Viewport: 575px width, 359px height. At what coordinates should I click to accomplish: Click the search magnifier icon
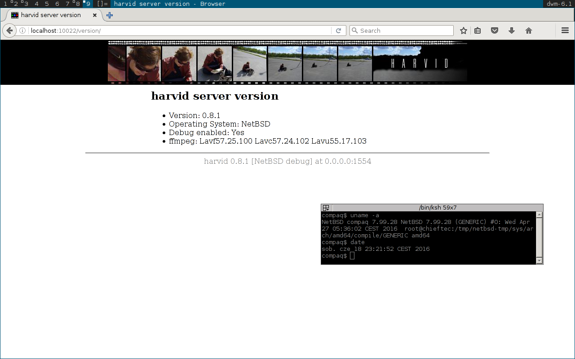point(355,31)
